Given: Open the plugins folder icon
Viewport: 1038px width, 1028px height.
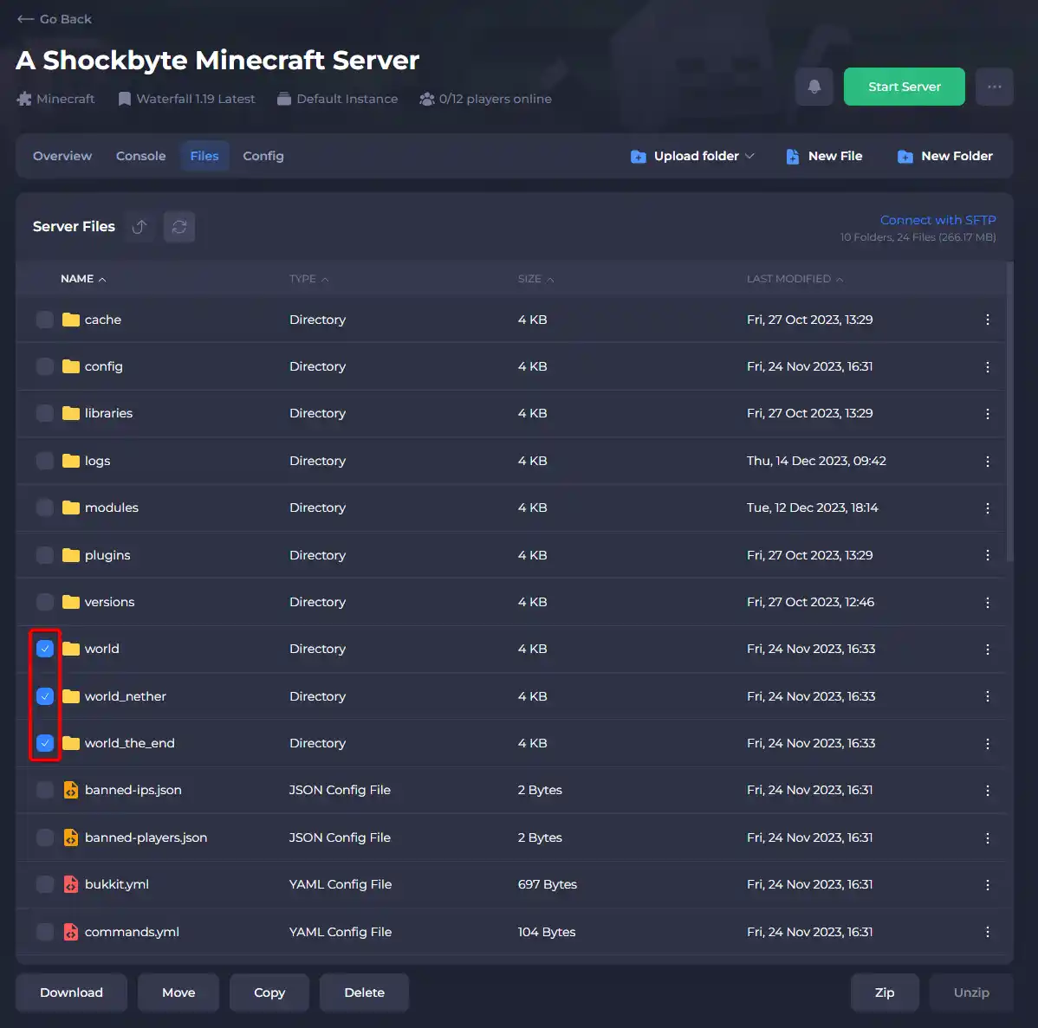Looking at the screenshot, I should (x=71, y=555).
